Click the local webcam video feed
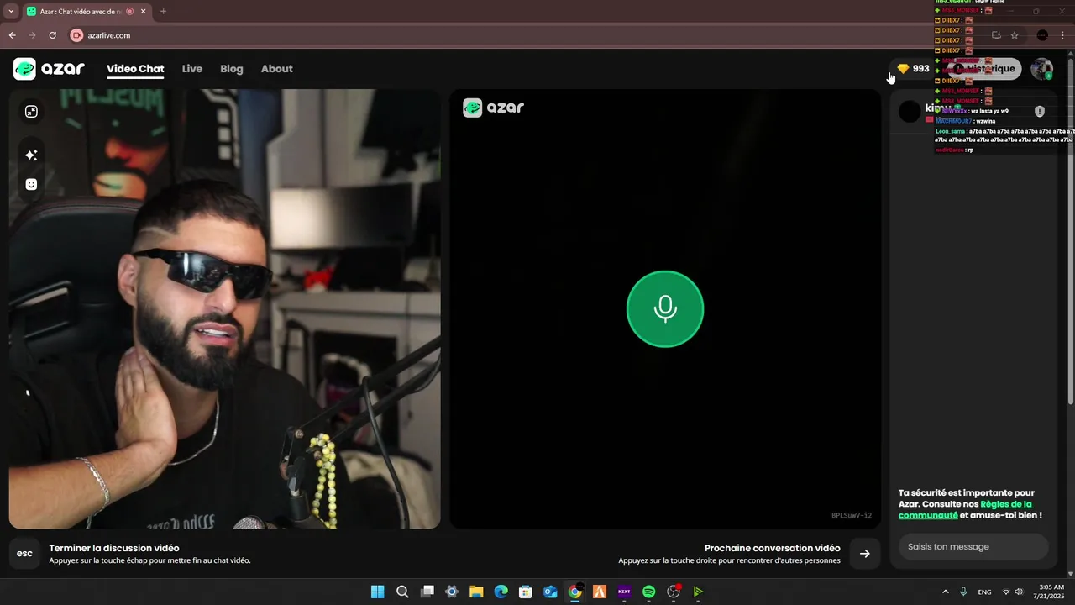 [225, 309]
